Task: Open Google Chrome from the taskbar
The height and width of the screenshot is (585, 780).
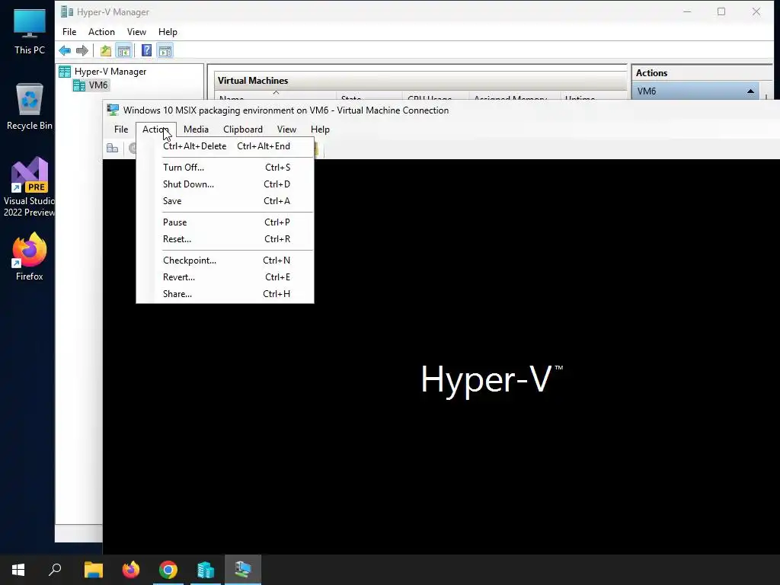Action: (168, 570)
